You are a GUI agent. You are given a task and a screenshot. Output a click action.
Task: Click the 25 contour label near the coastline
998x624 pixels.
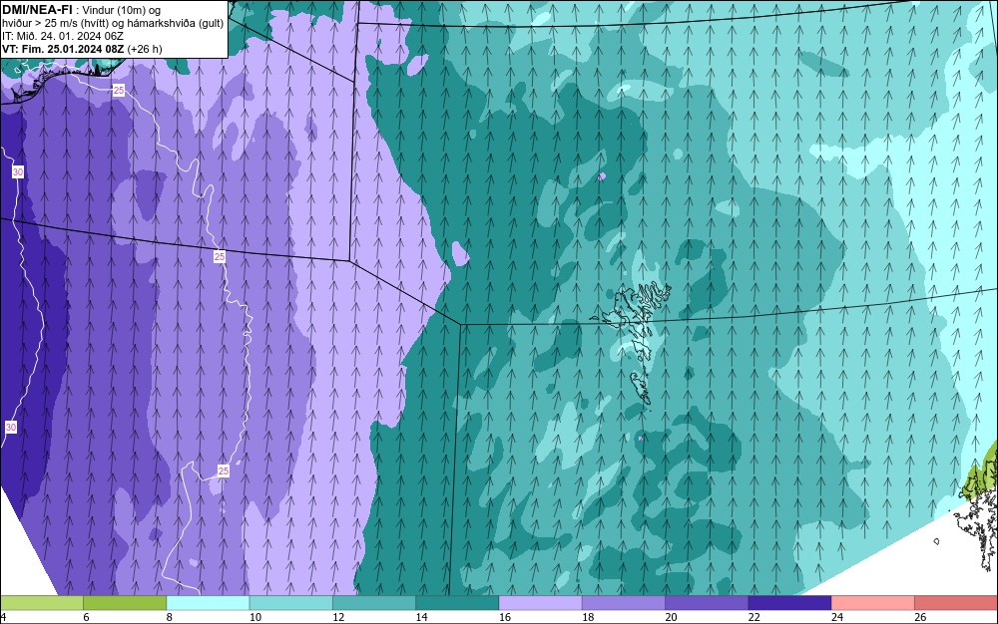(x=119, y=91)
